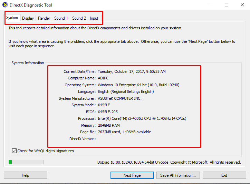Click the Processor label

coord(87,118)
